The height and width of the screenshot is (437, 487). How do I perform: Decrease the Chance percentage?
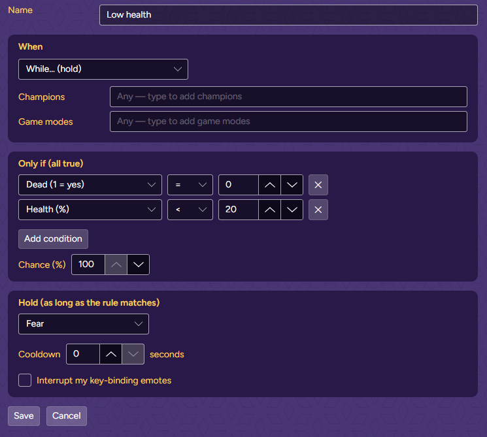pyautogui.click(x=138, y=265)
